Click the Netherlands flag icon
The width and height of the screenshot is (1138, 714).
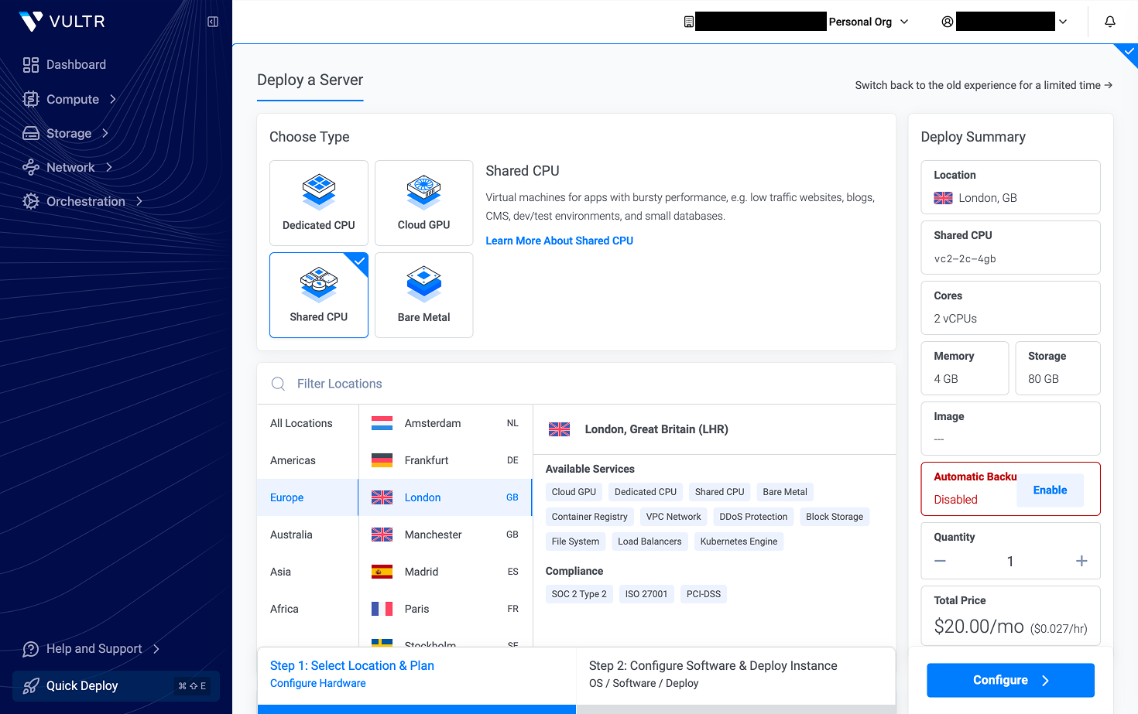(382, 423)
